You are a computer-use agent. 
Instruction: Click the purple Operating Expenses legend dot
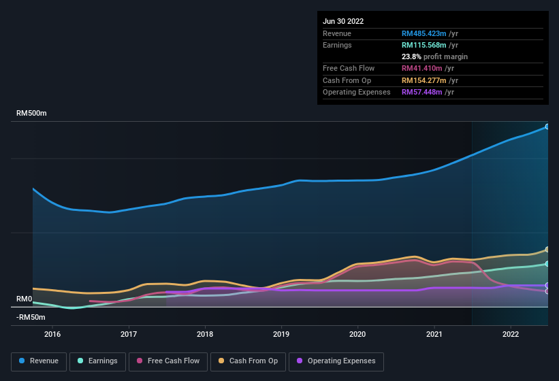pos(300,361)
